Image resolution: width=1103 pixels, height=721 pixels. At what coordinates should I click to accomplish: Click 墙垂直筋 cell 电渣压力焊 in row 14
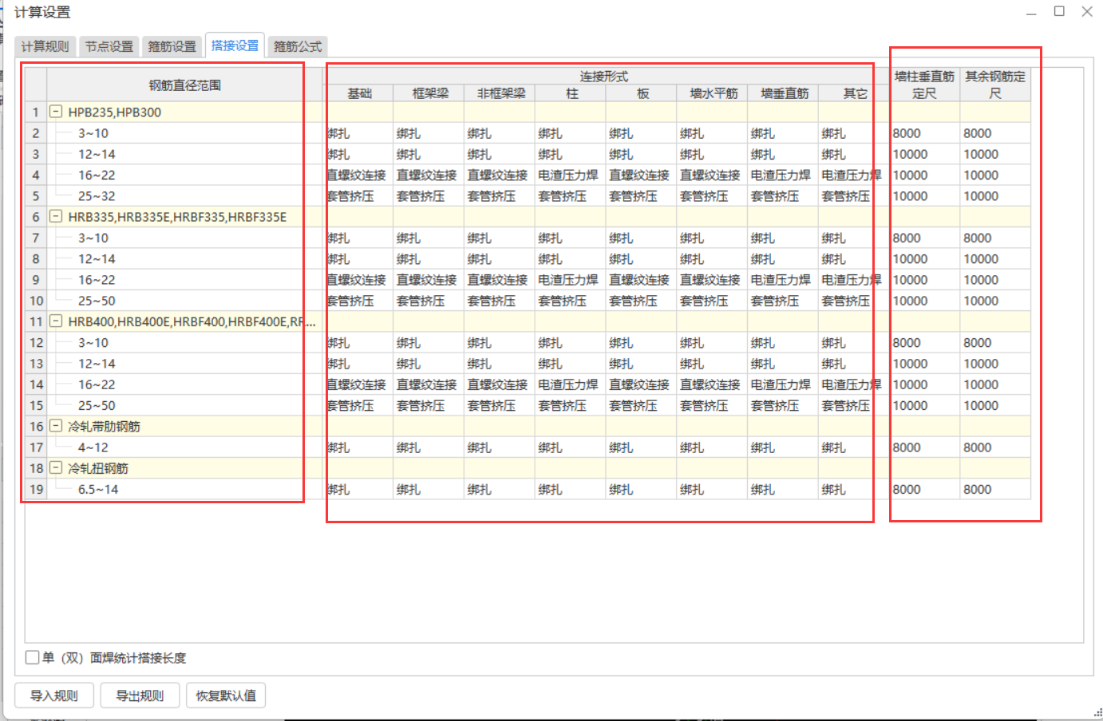pyautogui.click(x=782, y=384)
